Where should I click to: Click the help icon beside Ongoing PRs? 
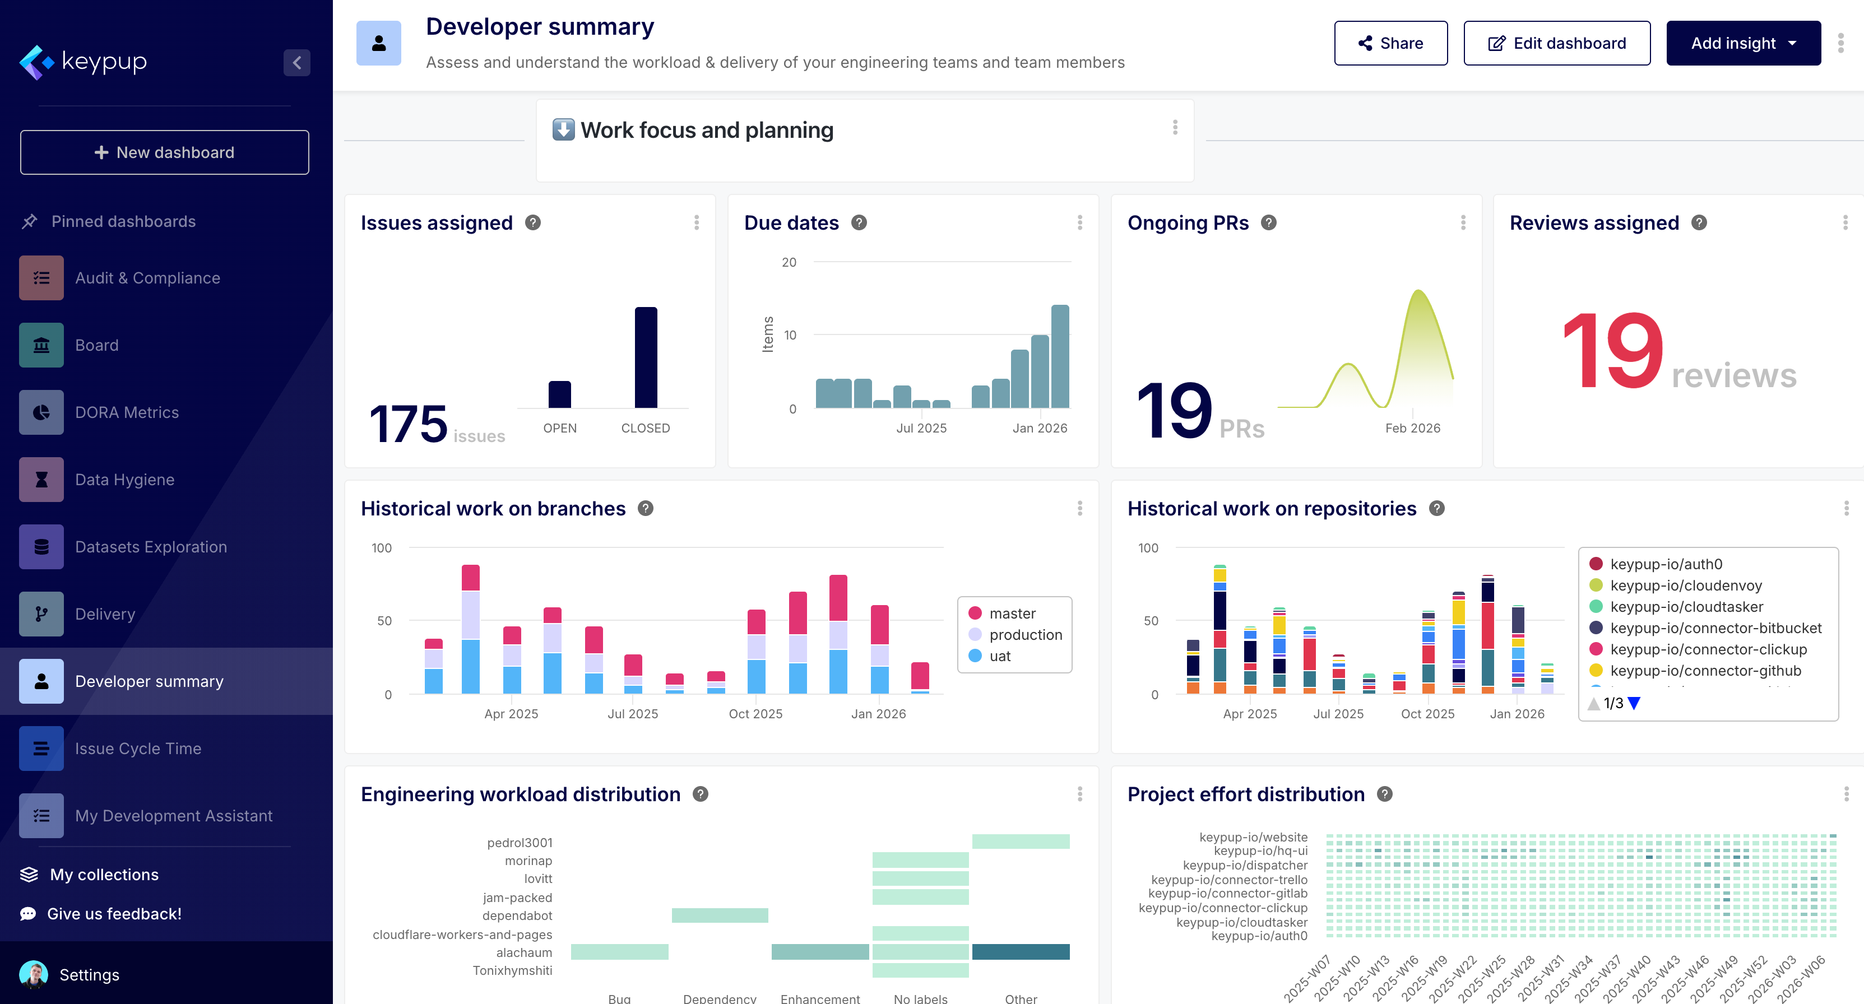click(1268, 223)
